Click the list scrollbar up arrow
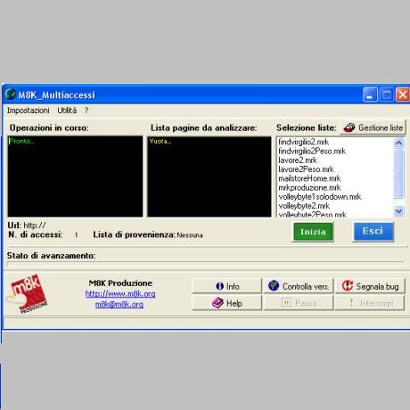Viewport: 410px width, 410px height. [398, 143]
